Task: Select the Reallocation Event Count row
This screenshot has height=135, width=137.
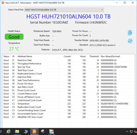Action: click(x=68, y=107)
